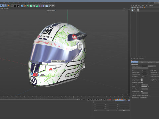This screenshot has width=159, height=119.
Task: Open the Render Settings clapperboard gear icon
Action: point(18,6)
